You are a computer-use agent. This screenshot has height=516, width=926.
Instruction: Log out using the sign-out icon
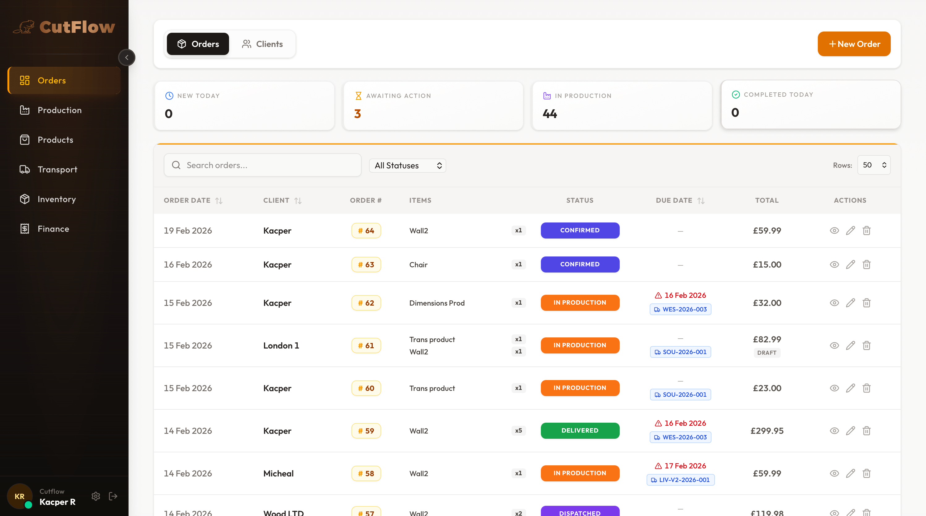tap(113, 496)
